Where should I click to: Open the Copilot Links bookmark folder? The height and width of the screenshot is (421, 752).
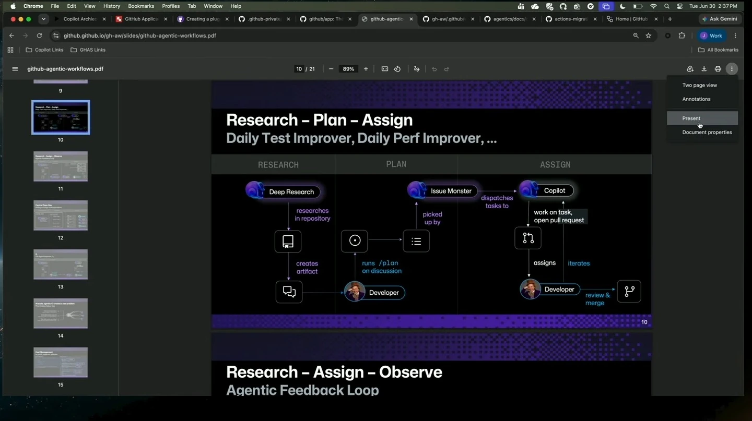tap(45, 50)
